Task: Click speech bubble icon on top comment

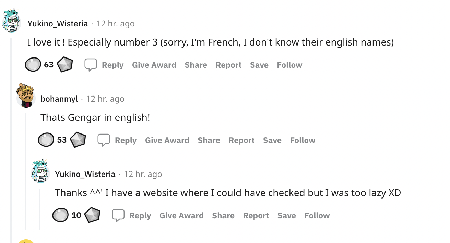Action: (x=91, y=65)
